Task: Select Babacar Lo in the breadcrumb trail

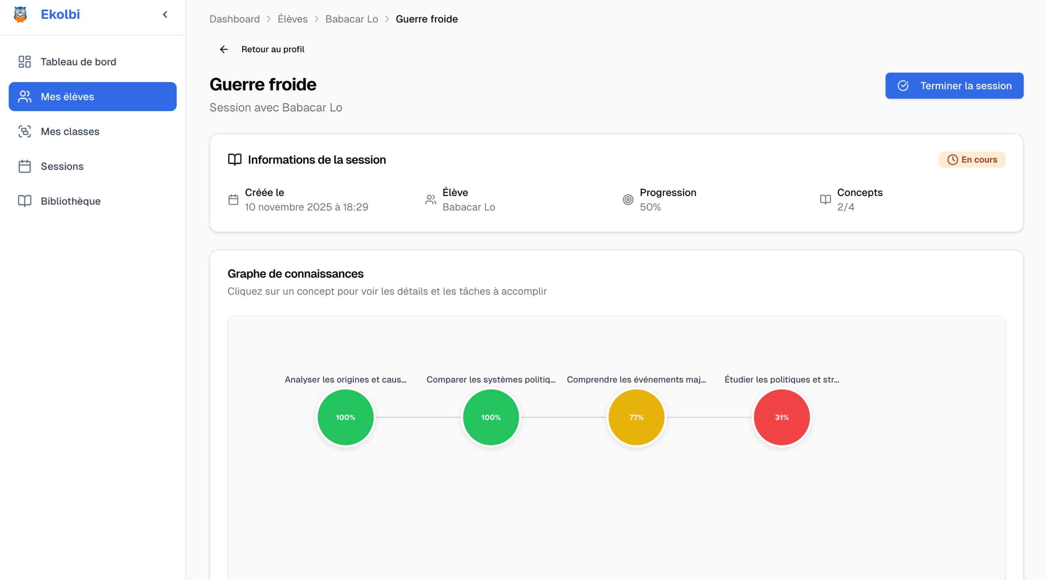Action: [x=351, y=19]
